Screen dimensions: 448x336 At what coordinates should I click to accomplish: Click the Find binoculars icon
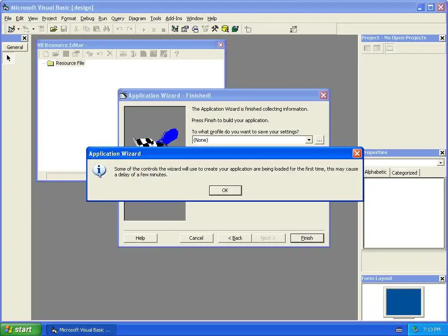click(107, 29)
